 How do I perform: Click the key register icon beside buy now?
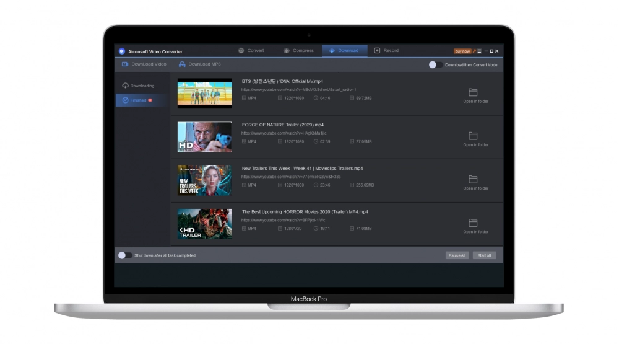point(474,51)
